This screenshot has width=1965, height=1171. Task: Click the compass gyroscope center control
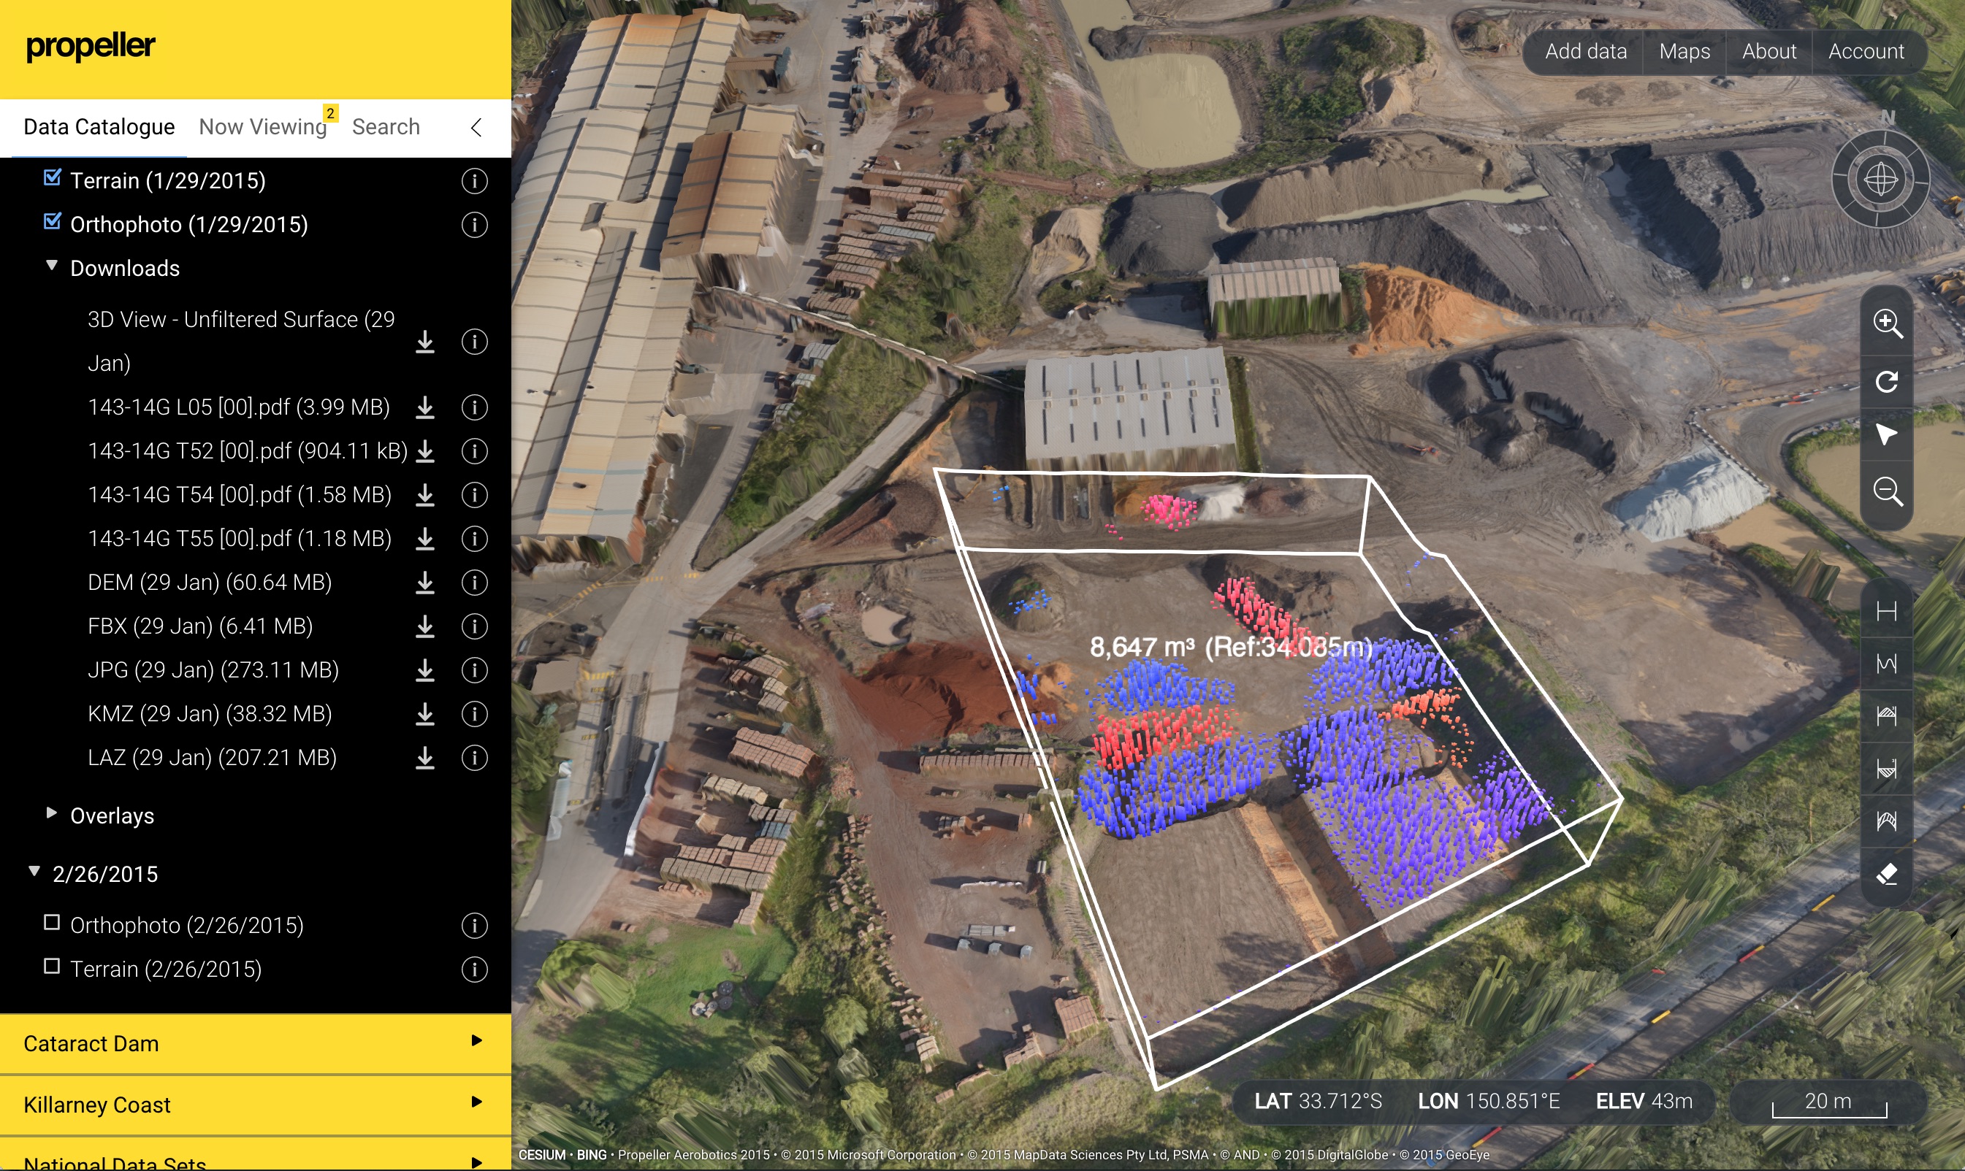[x=1880, y=180]
